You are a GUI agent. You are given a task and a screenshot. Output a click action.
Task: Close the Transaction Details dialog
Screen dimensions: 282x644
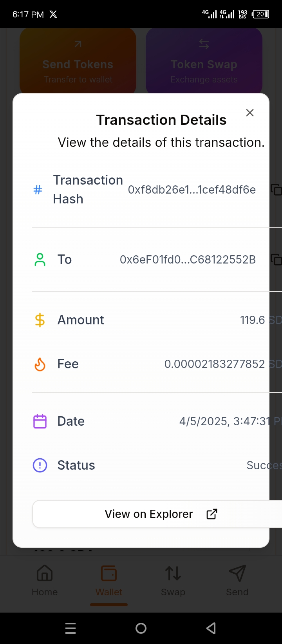[250, 113]
